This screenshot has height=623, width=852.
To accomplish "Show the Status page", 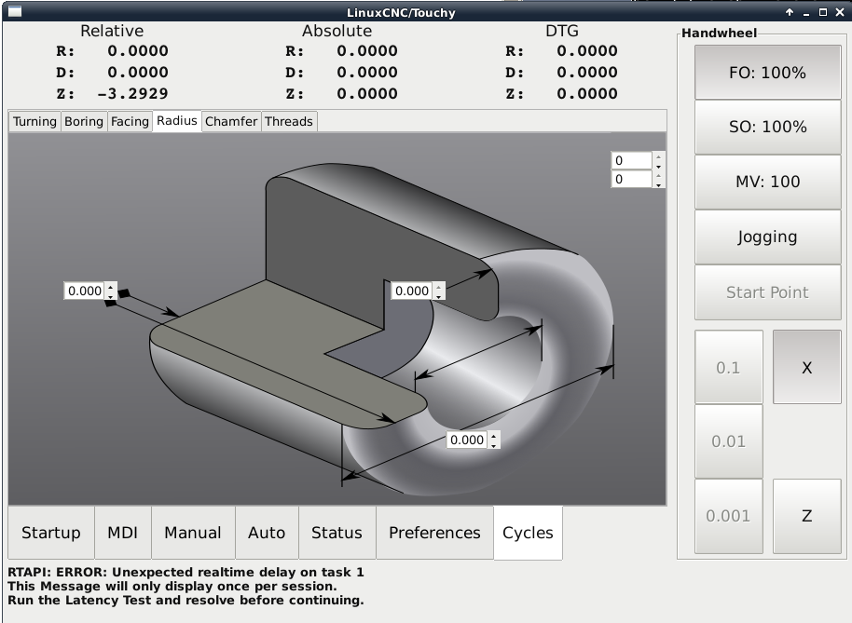I will pyautogui.click(x=337, y=533).
